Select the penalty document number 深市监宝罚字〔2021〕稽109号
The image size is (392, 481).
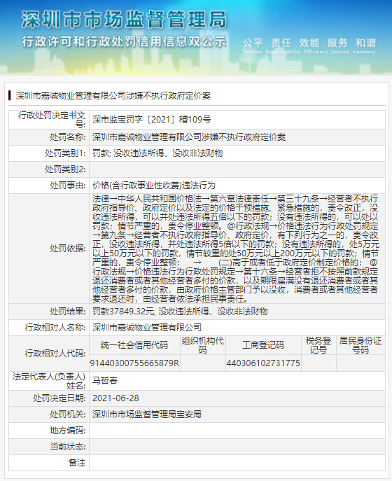pyautogui.click(x=151, y=119)
